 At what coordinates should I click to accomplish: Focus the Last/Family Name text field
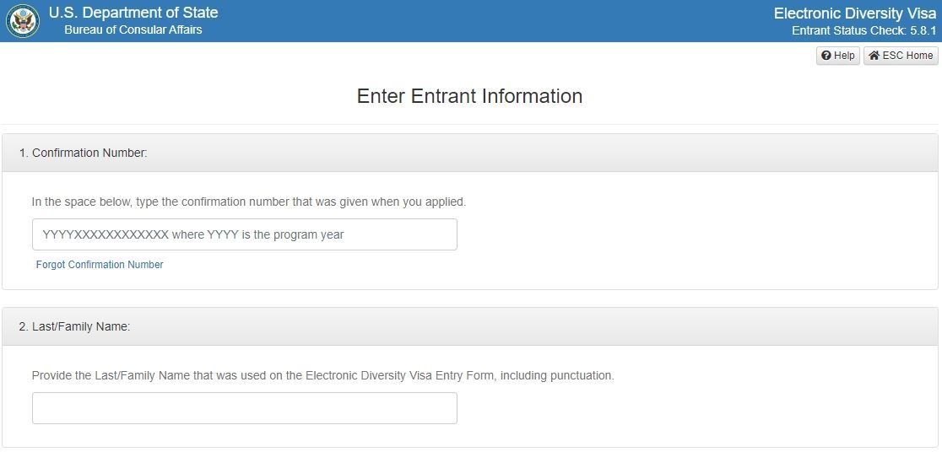pyautogui.click(x=245, y=408)
